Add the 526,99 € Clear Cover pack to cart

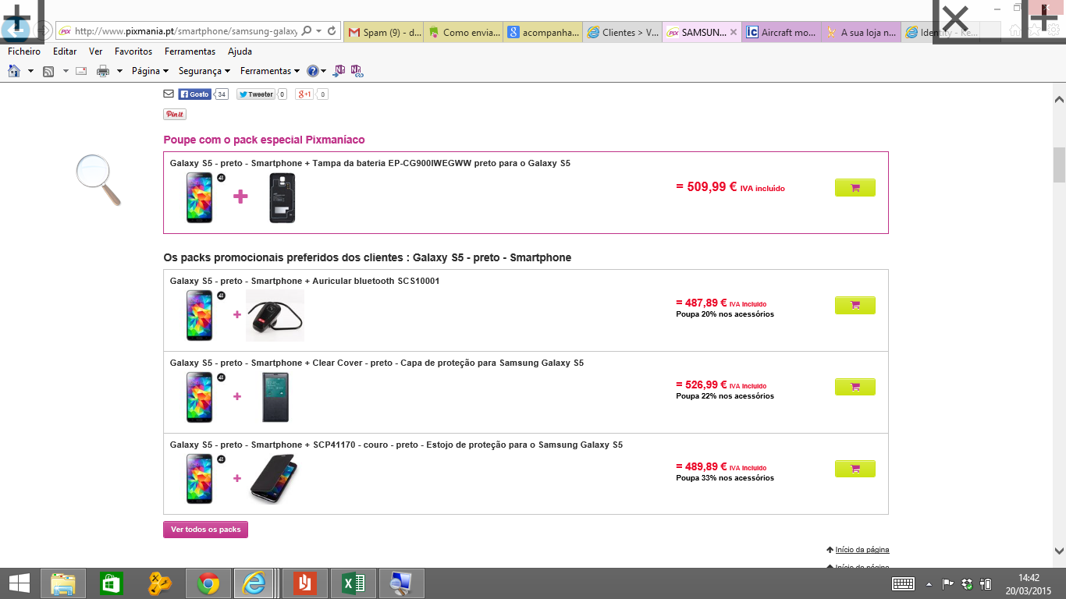[x=855, y=387]
